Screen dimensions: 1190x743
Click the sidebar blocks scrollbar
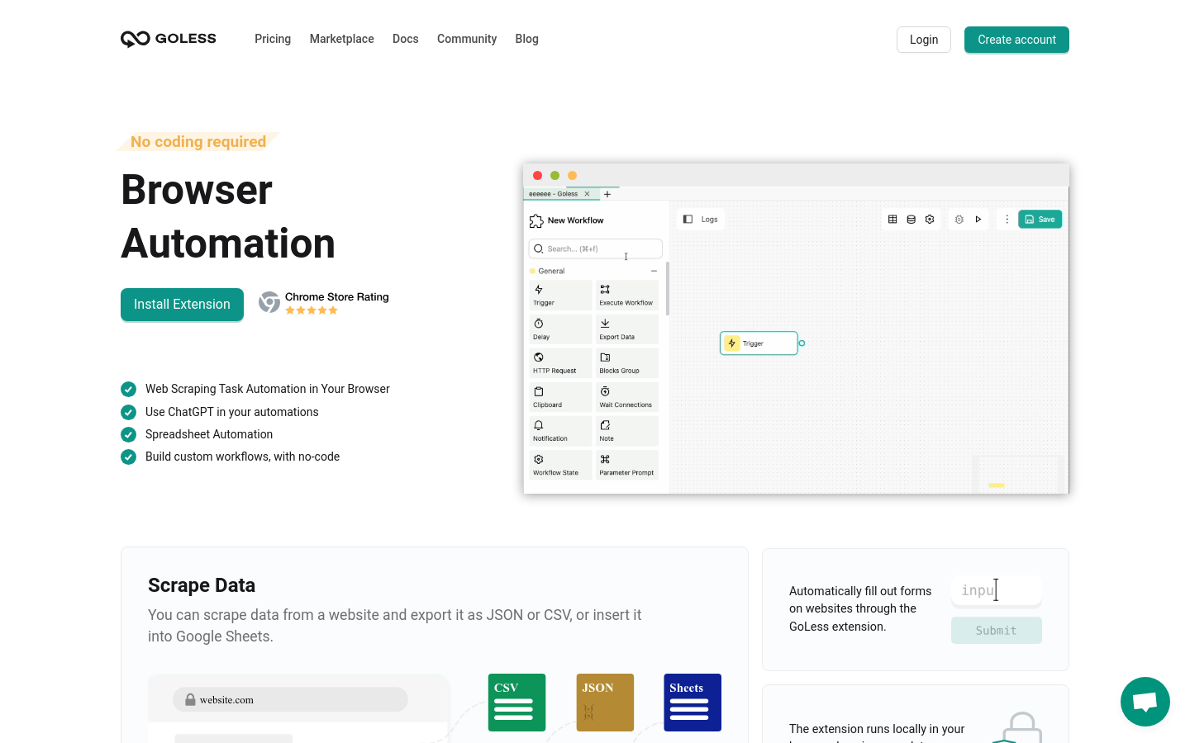[x=667, y=289]
